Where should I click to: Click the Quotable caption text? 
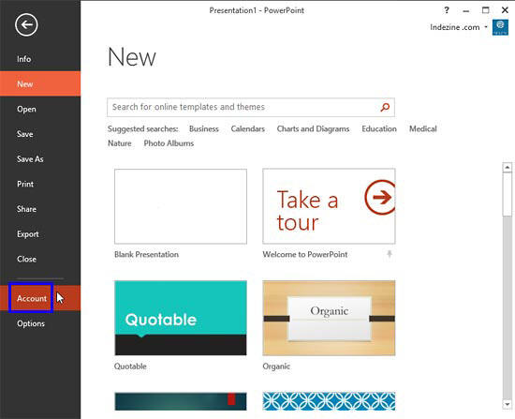tap(130, 367)
